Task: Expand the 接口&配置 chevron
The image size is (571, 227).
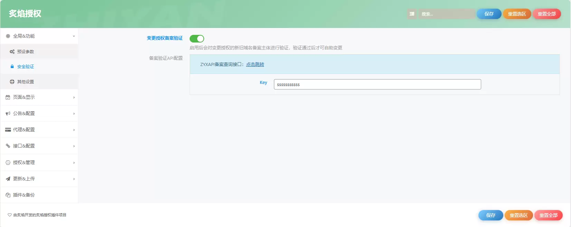Action: pos(74,146)
